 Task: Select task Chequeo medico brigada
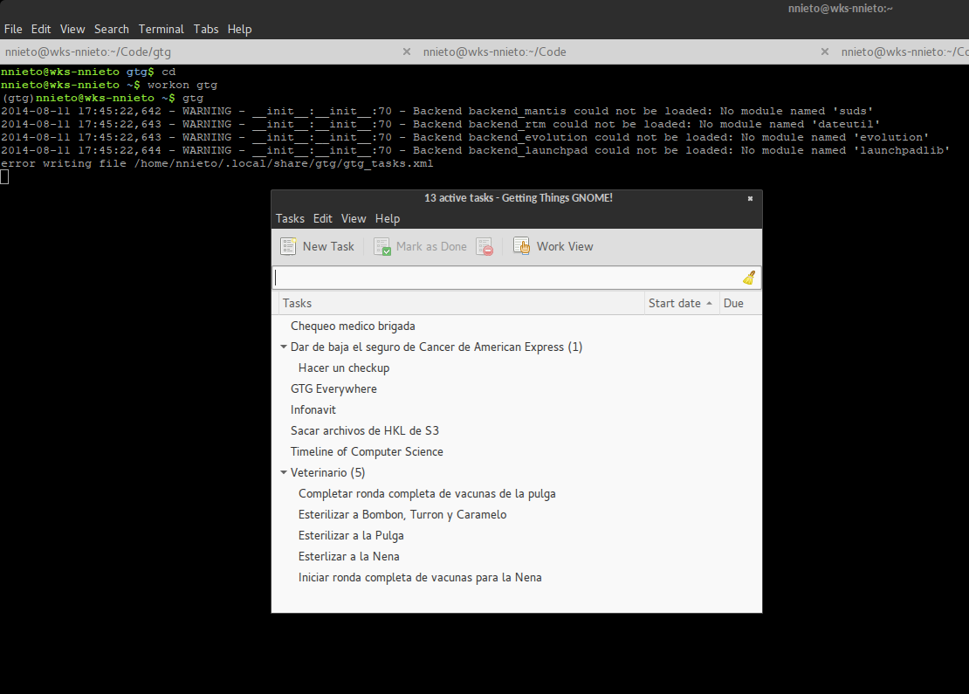click(x=353, y=326)
